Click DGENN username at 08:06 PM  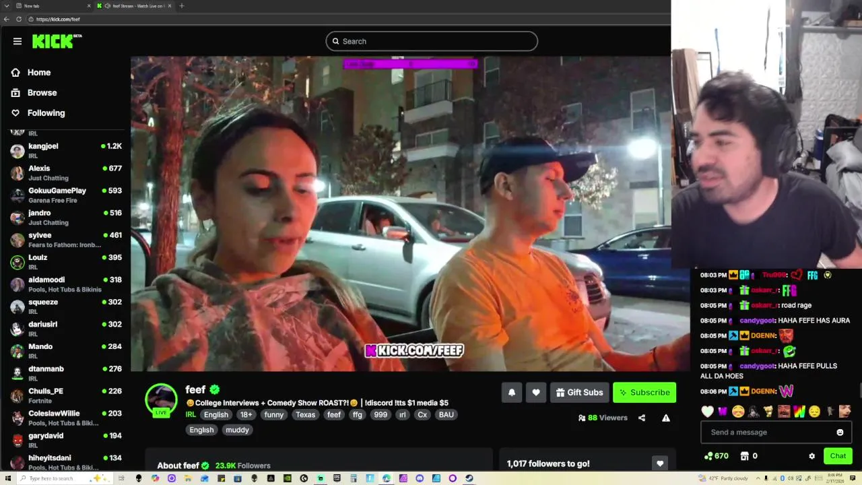click(x=764, y=391)
